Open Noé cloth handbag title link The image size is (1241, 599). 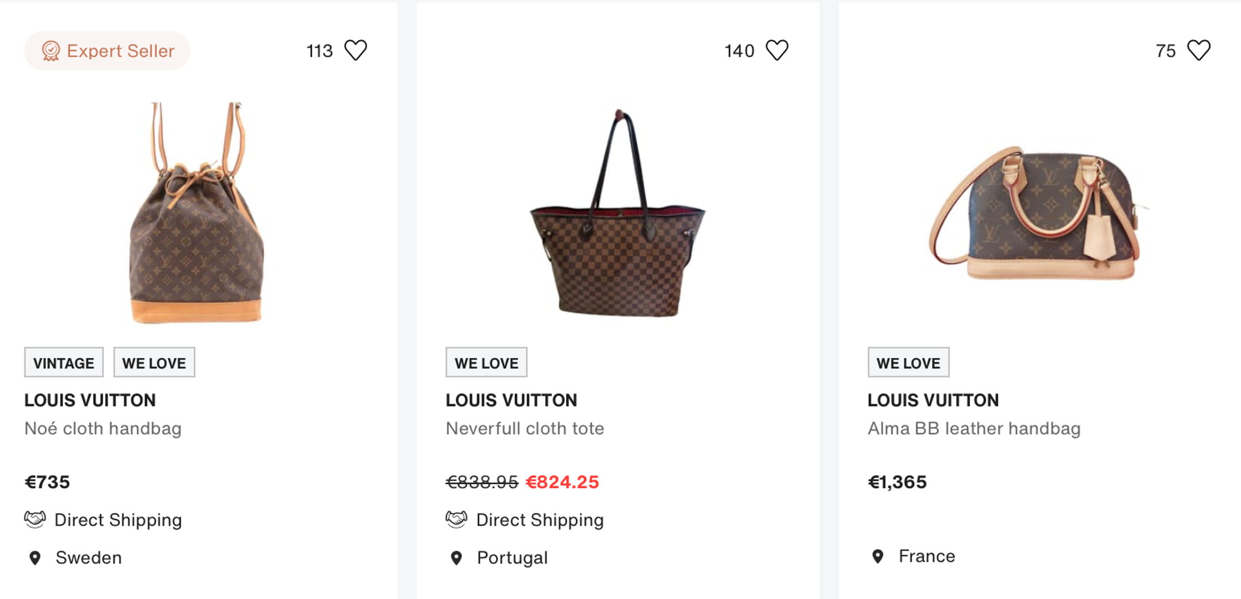[103, 428]
